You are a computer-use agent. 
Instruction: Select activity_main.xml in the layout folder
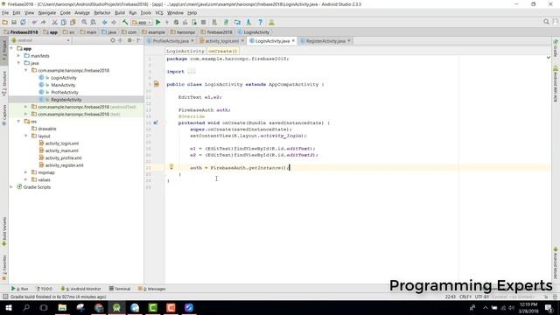pos(62,150)
